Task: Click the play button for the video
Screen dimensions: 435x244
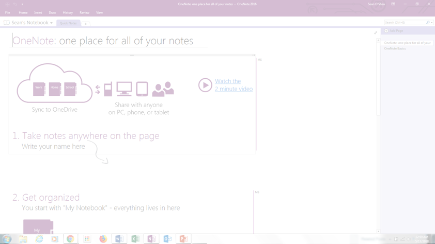Action: click(205, 85)
